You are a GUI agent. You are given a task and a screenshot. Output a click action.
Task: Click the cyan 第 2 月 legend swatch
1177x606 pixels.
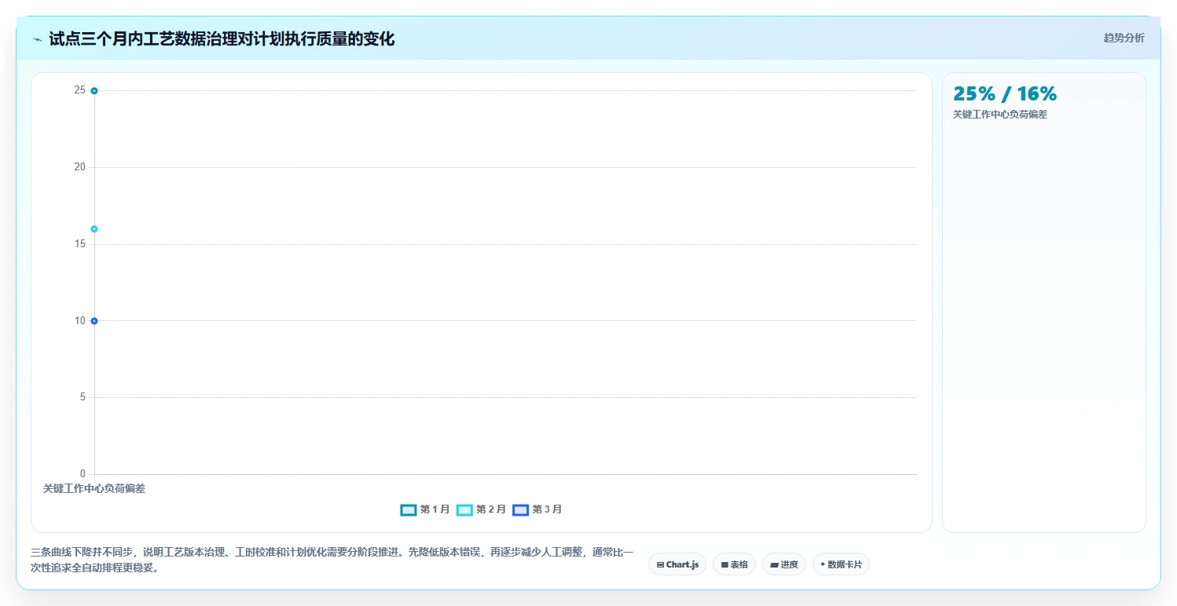click(x=464, y=509)
